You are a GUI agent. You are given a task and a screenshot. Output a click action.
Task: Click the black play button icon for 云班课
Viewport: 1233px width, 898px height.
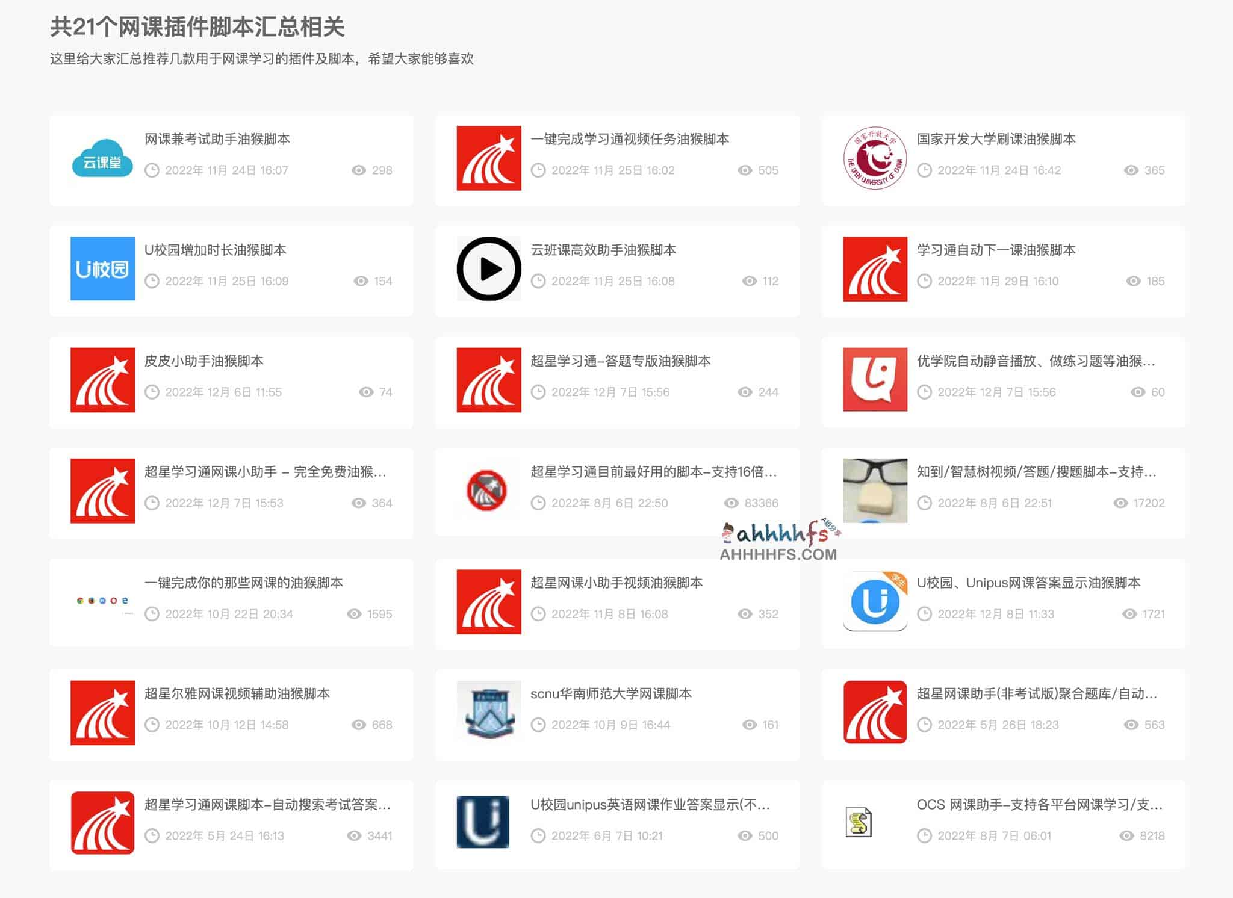[489, 269]
